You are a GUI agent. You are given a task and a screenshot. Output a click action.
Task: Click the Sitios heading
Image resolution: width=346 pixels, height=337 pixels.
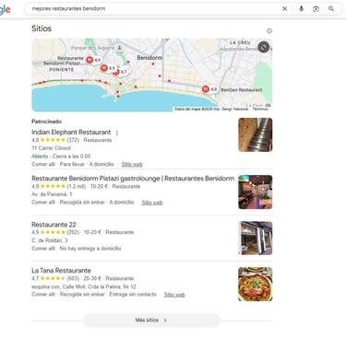[42, 29]
